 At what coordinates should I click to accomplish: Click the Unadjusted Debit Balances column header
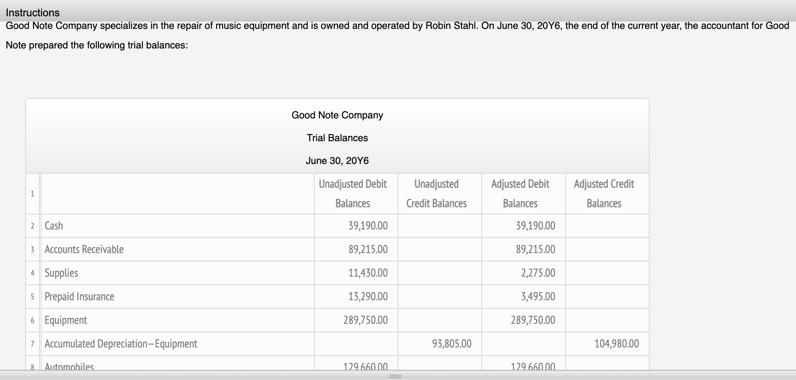(353, 194)
